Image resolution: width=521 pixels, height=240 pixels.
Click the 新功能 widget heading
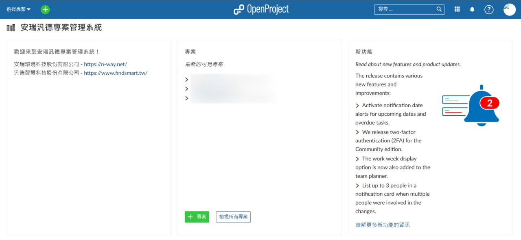click(364, 52)
